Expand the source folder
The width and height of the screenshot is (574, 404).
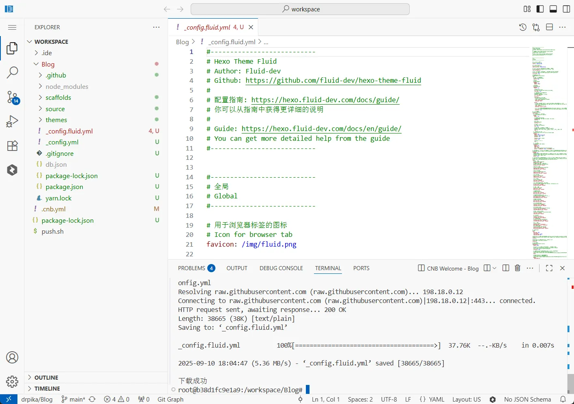pyautogui.click(x=55, y=109)
